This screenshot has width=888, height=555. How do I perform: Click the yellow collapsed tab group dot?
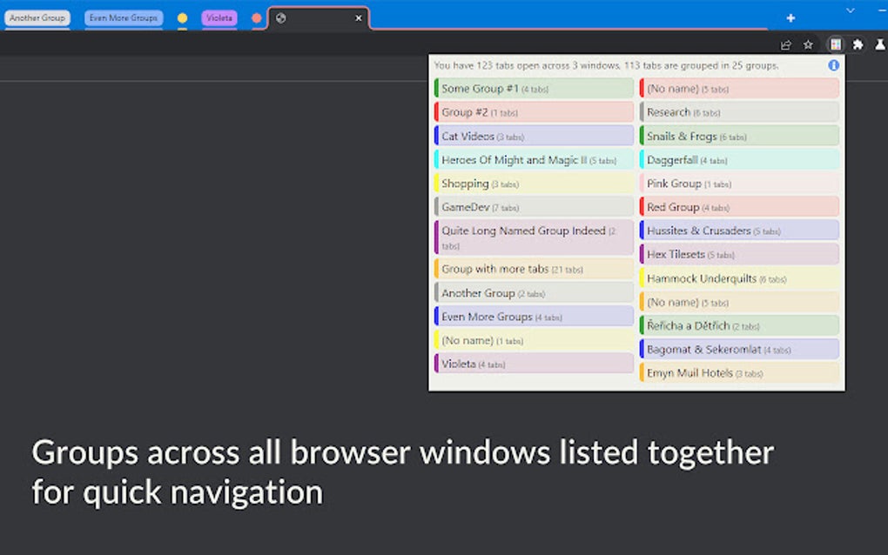click(182, 17)
